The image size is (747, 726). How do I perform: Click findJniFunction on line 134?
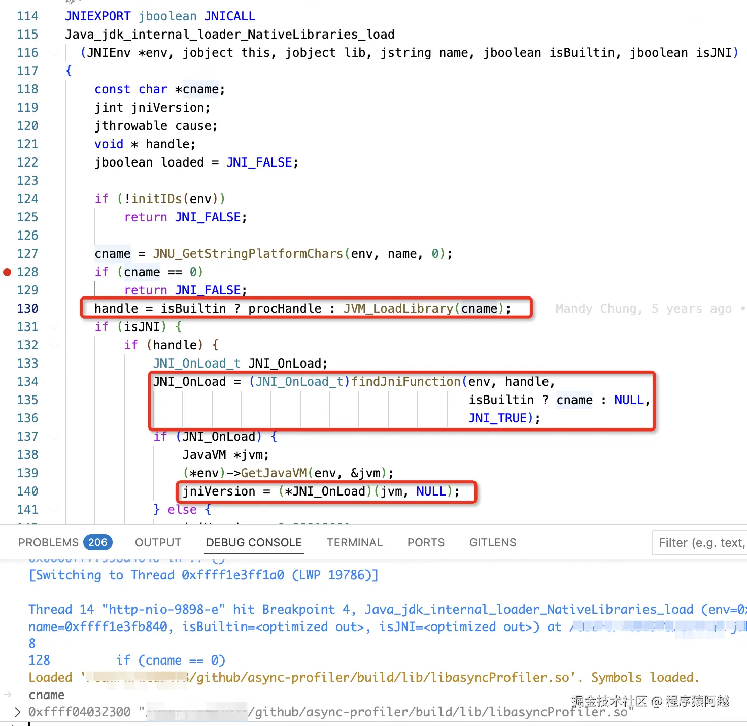[406, 382]
